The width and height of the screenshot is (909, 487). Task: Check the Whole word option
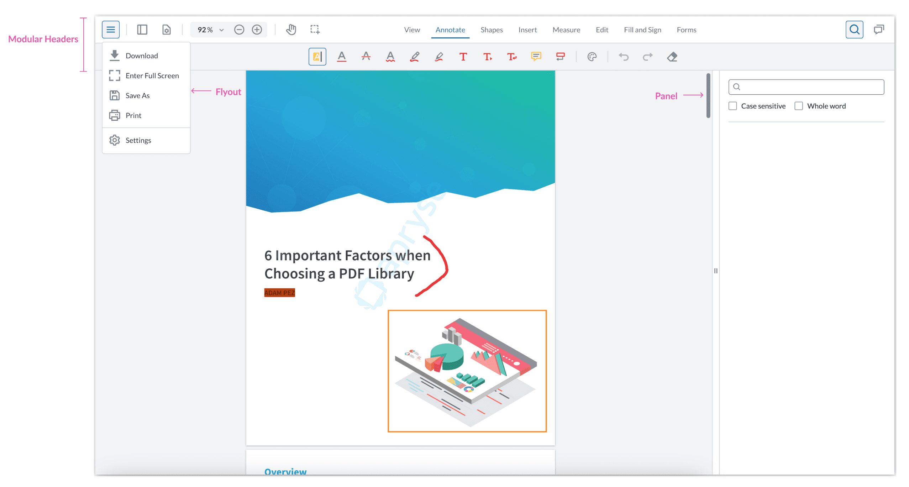798,106
